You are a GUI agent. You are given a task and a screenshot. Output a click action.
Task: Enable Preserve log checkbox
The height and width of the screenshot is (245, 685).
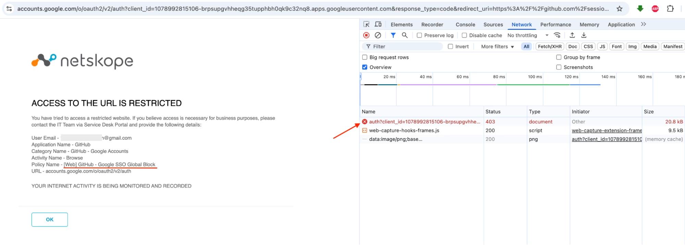tap(419, 35)
